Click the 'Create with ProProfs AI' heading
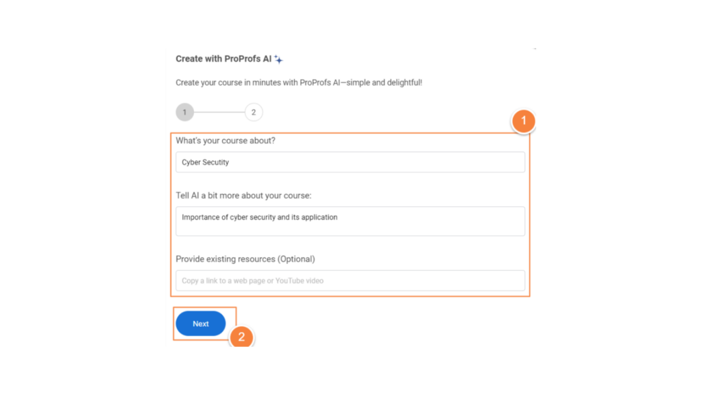The image size is (702, 395). [223, 59]
